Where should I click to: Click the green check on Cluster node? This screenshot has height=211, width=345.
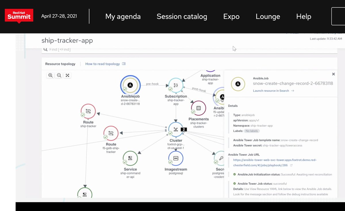[x=170, y=133]
